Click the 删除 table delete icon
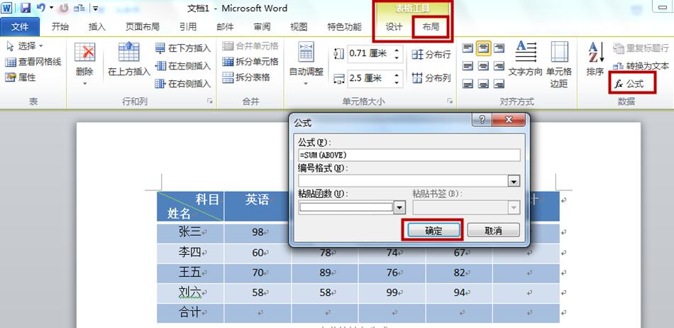674x328 pixels. (84, 53)
